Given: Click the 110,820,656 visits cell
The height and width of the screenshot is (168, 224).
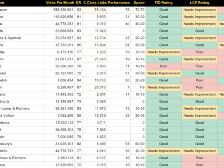Looking at the screenshot, I should pyautogui.click(x=60, y=17).
